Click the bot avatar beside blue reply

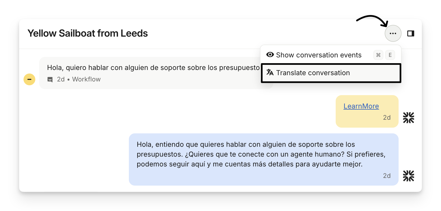(x=408, y=176)
